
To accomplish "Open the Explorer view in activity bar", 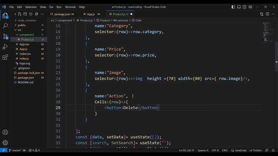I will 5,16.
